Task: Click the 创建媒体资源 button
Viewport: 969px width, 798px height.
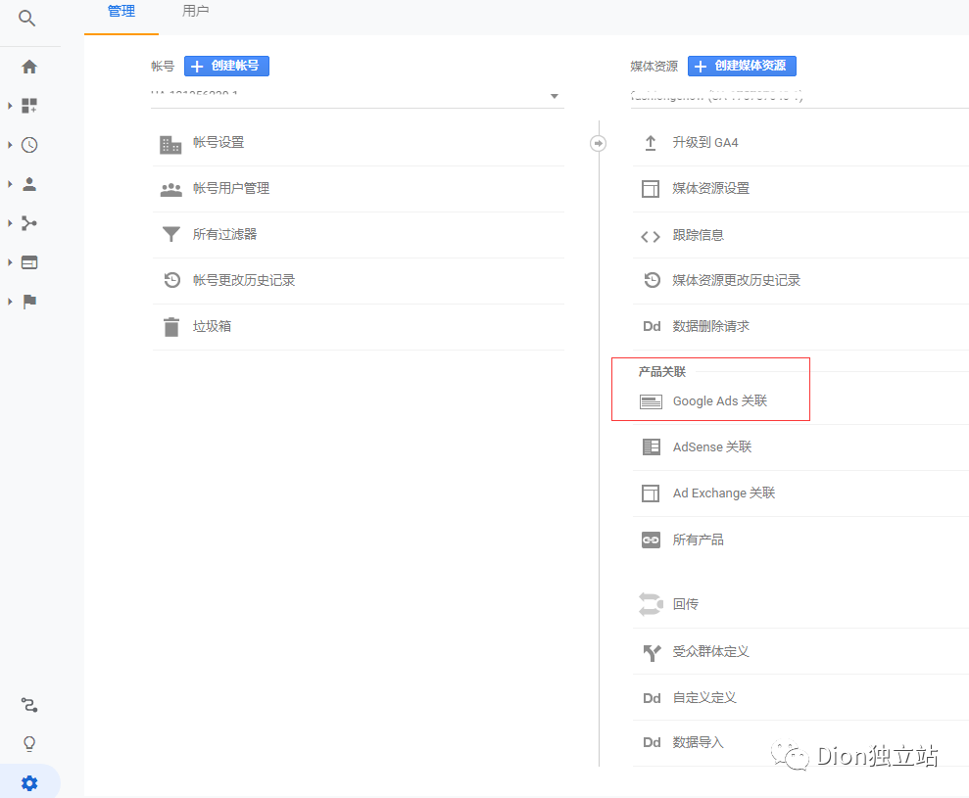Action: click(x=742, y=66)
